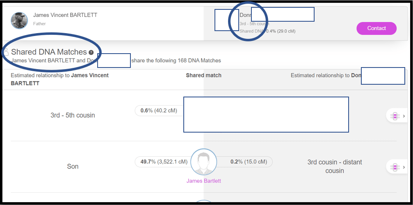The width and height of the screenshot is (413, 205).
Task: Click the Shared DNA Matches section heading
Action: tap(49, 52)
